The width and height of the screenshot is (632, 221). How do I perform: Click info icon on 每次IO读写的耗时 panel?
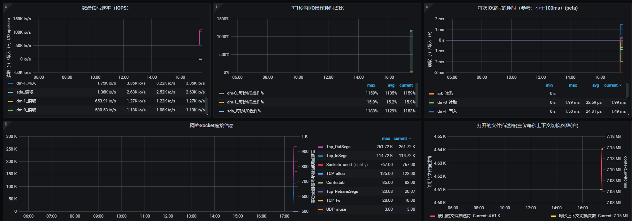(x=427, y=6)
